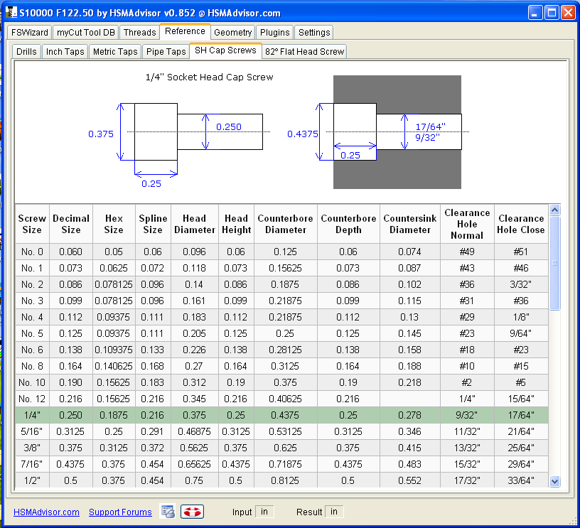Select the No. 10 screw size row
580x528 pixels.
pyautogui.click(x=281, y=382)
